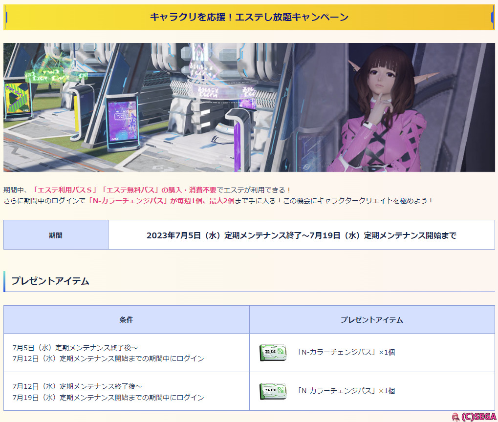The height and width of the screenshot is (422, 498).
Task: Click the yellow heading キャラクリを応援！エステし放題キャンペーン
Action: tap(249, 17)
